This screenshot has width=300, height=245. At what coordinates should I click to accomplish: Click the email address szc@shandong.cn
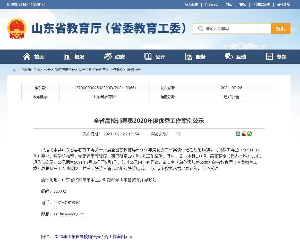click(69, 214)
